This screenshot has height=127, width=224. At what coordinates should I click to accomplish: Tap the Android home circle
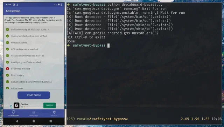point(34,121)
